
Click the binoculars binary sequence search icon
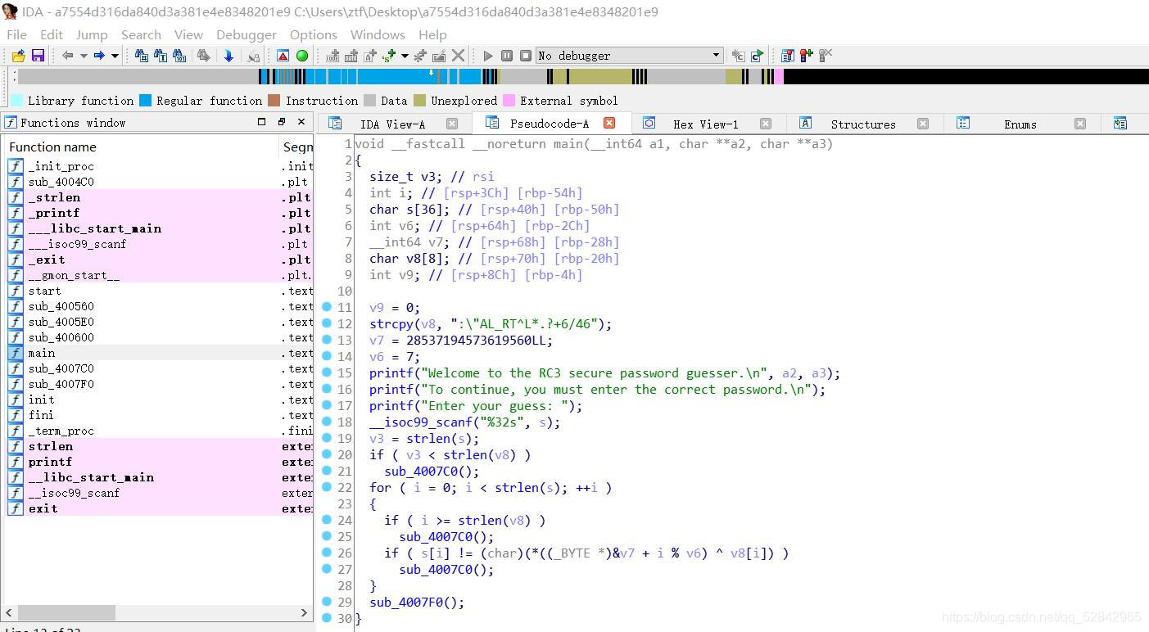pos(179,56)
